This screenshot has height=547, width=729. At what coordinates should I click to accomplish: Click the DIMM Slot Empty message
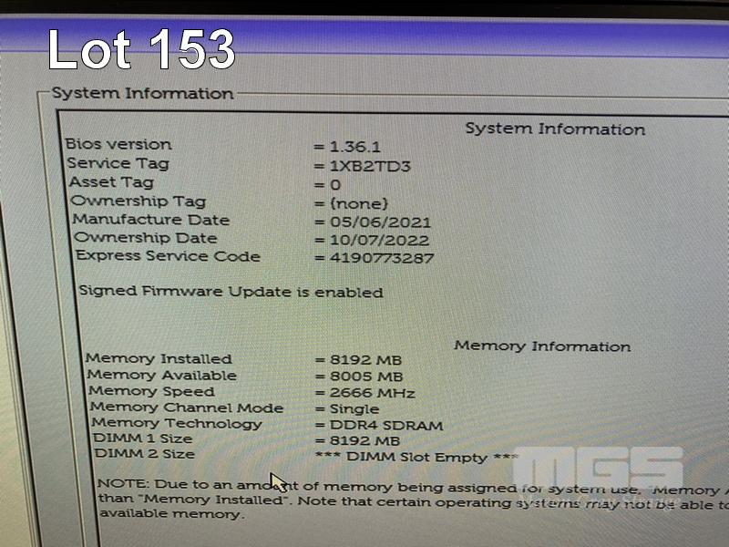[x=416, y=458]
